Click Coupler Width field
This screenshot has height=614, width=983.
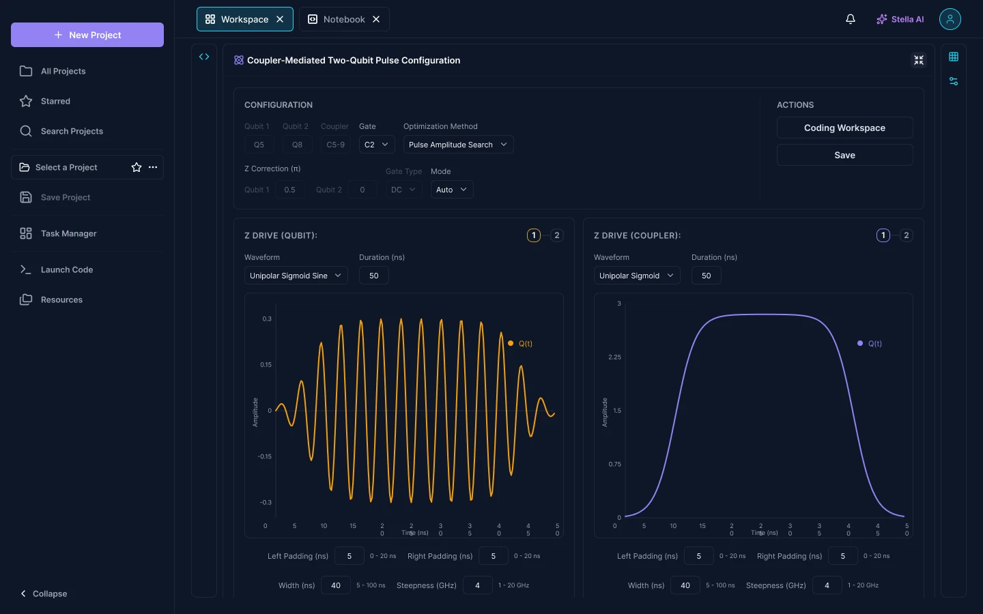coord(685,585)
